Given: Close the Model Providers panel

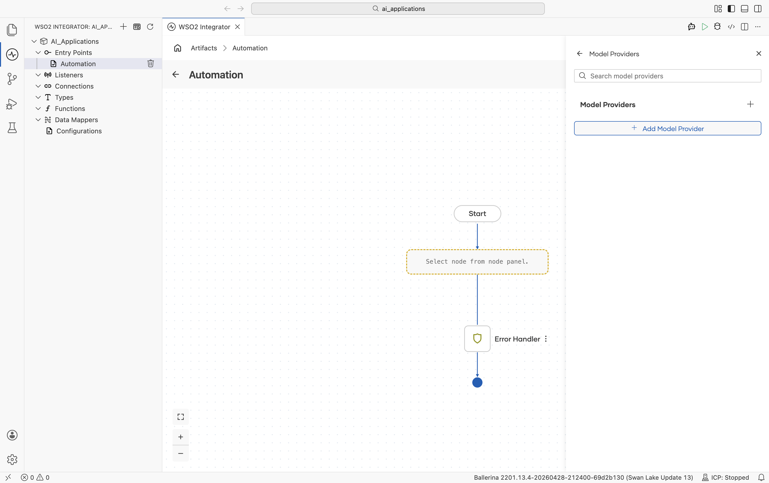Looking at the screenshot, I should [759, 54].
